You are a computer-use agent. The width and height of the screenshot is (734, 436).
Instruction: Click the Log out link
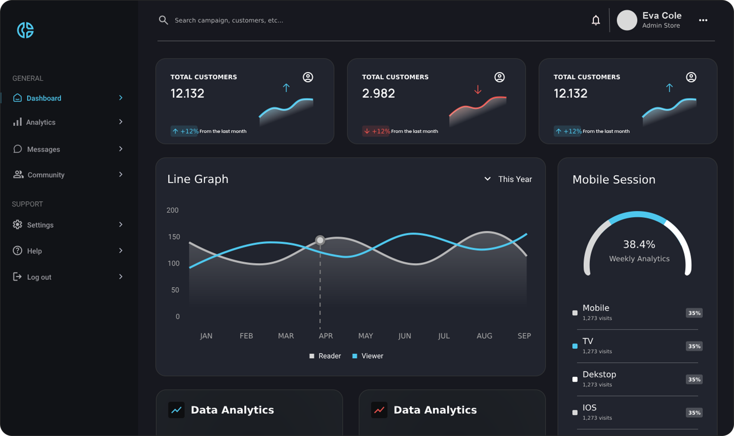39,277
